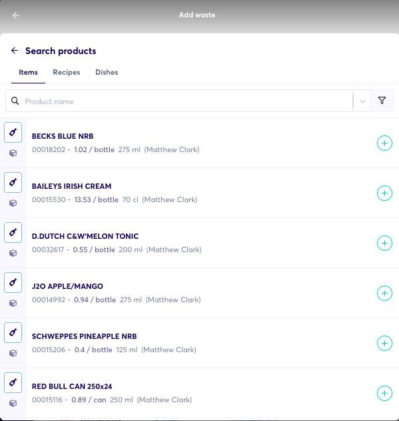Screen dimensions: 399x421
Task: Open the filter funnel icon
Action: pyautogui.click(x=382, y=101)
